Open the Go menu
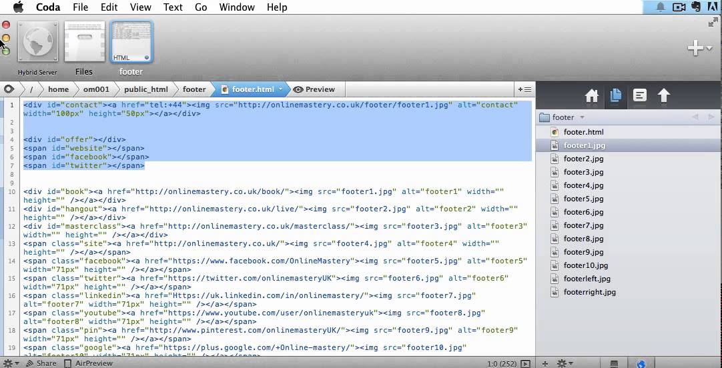The image size is (722, 368). point(201,7)
